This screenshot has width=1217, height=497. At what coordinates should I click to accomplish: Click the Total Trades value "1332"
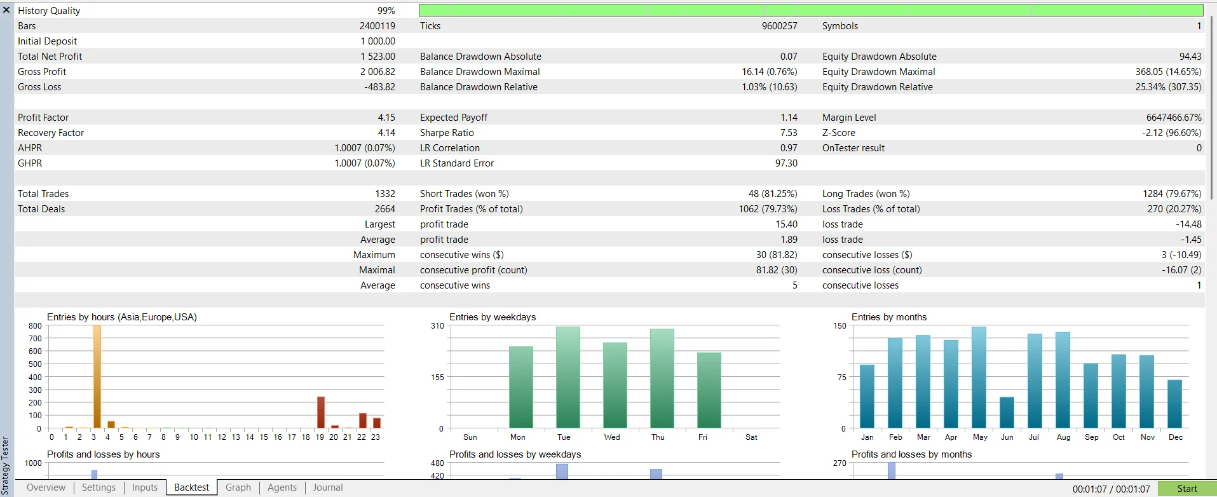(x=385, y=194)
